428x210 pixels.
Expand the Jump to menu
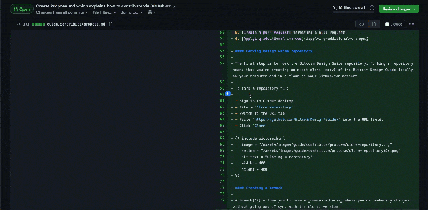point(132,12)
